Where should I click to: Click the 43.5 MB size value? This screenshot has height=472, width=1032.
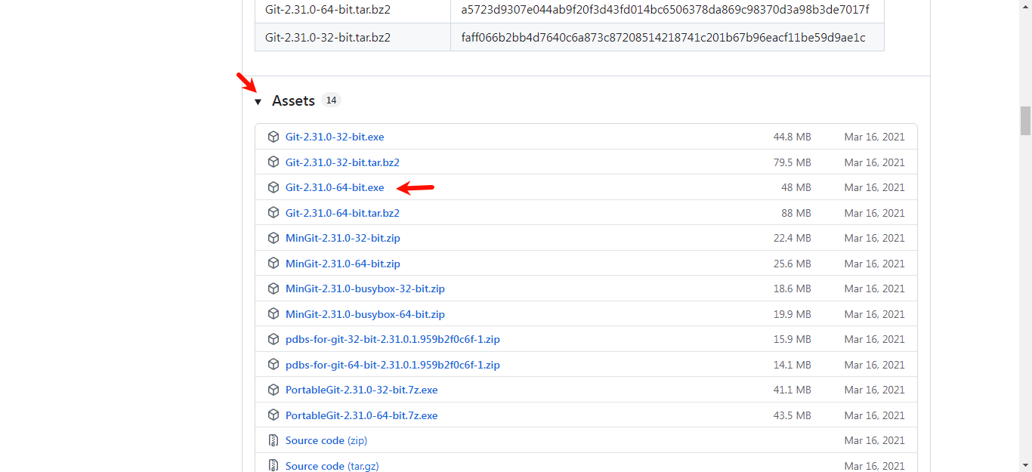click(792, 415)
